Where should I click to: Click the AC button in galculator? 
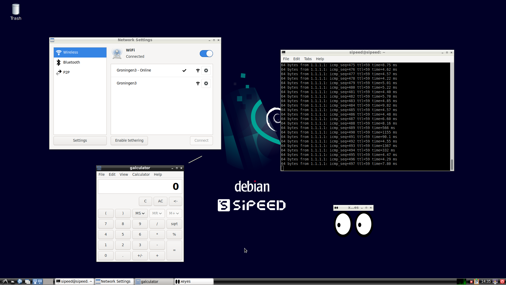(160, 201)
